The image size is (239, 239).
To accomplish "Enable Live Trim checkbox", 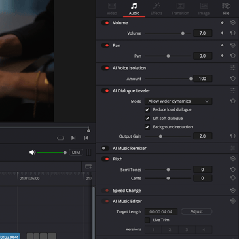I will (147, 220).
